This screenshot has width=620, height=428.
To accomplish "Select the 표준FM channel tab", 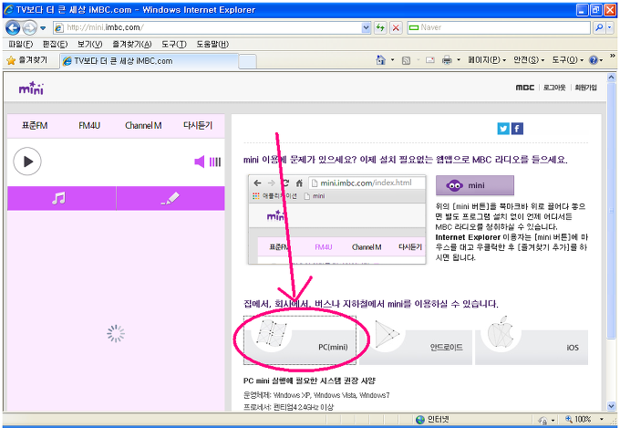I will tap(35, 126).
